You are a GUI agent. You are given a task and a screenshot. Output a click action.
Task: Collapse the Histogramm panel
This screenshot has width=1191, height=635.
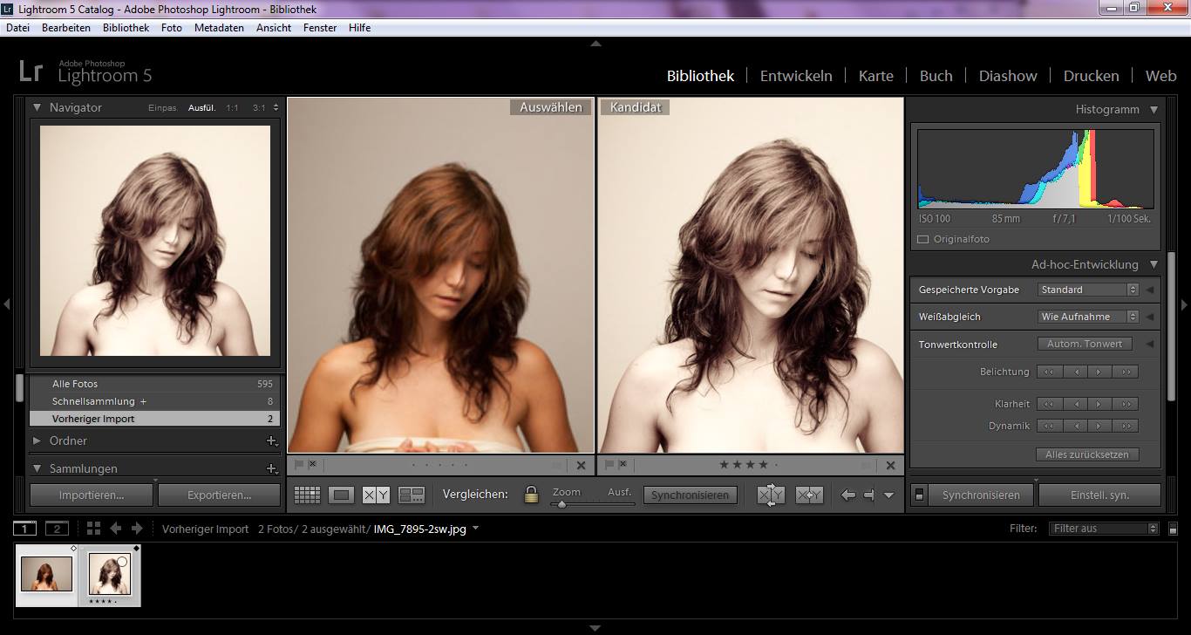click(1154, 110)
